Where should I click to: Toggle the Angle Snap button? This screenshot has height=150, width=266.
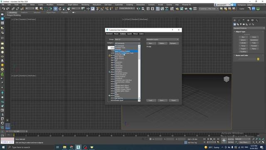pyautogui.click(x=102, y=9)
